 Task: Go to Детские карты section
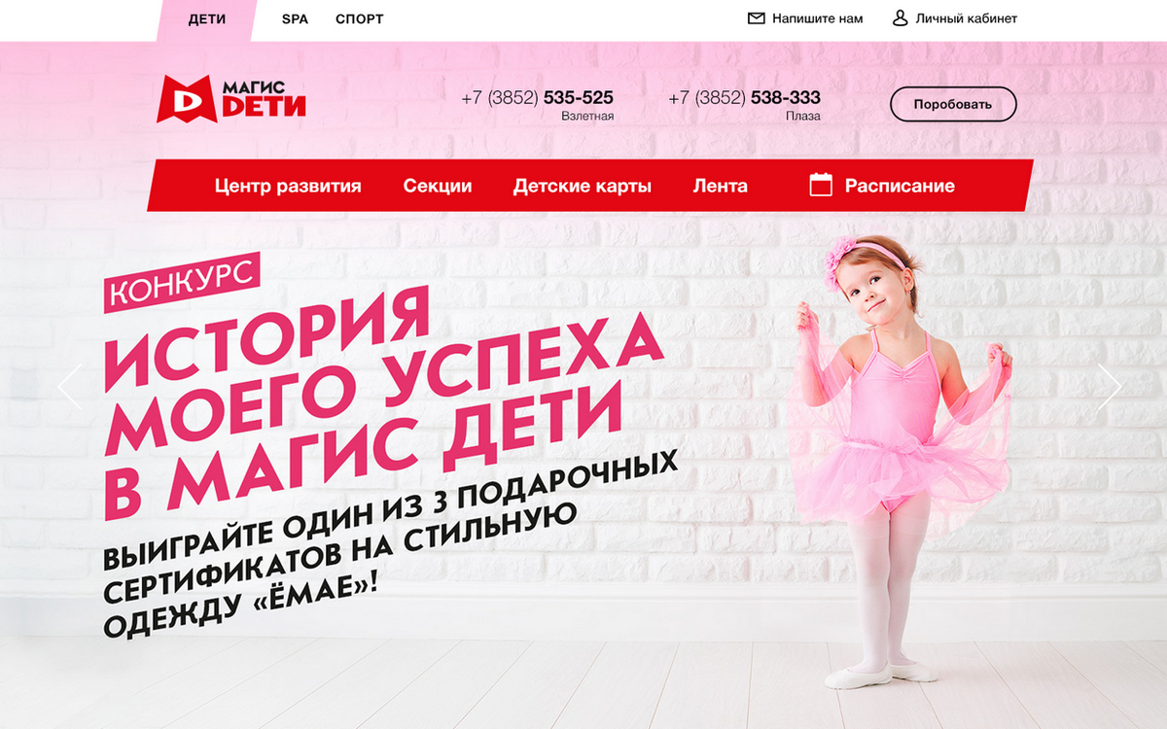click(583, 186)
